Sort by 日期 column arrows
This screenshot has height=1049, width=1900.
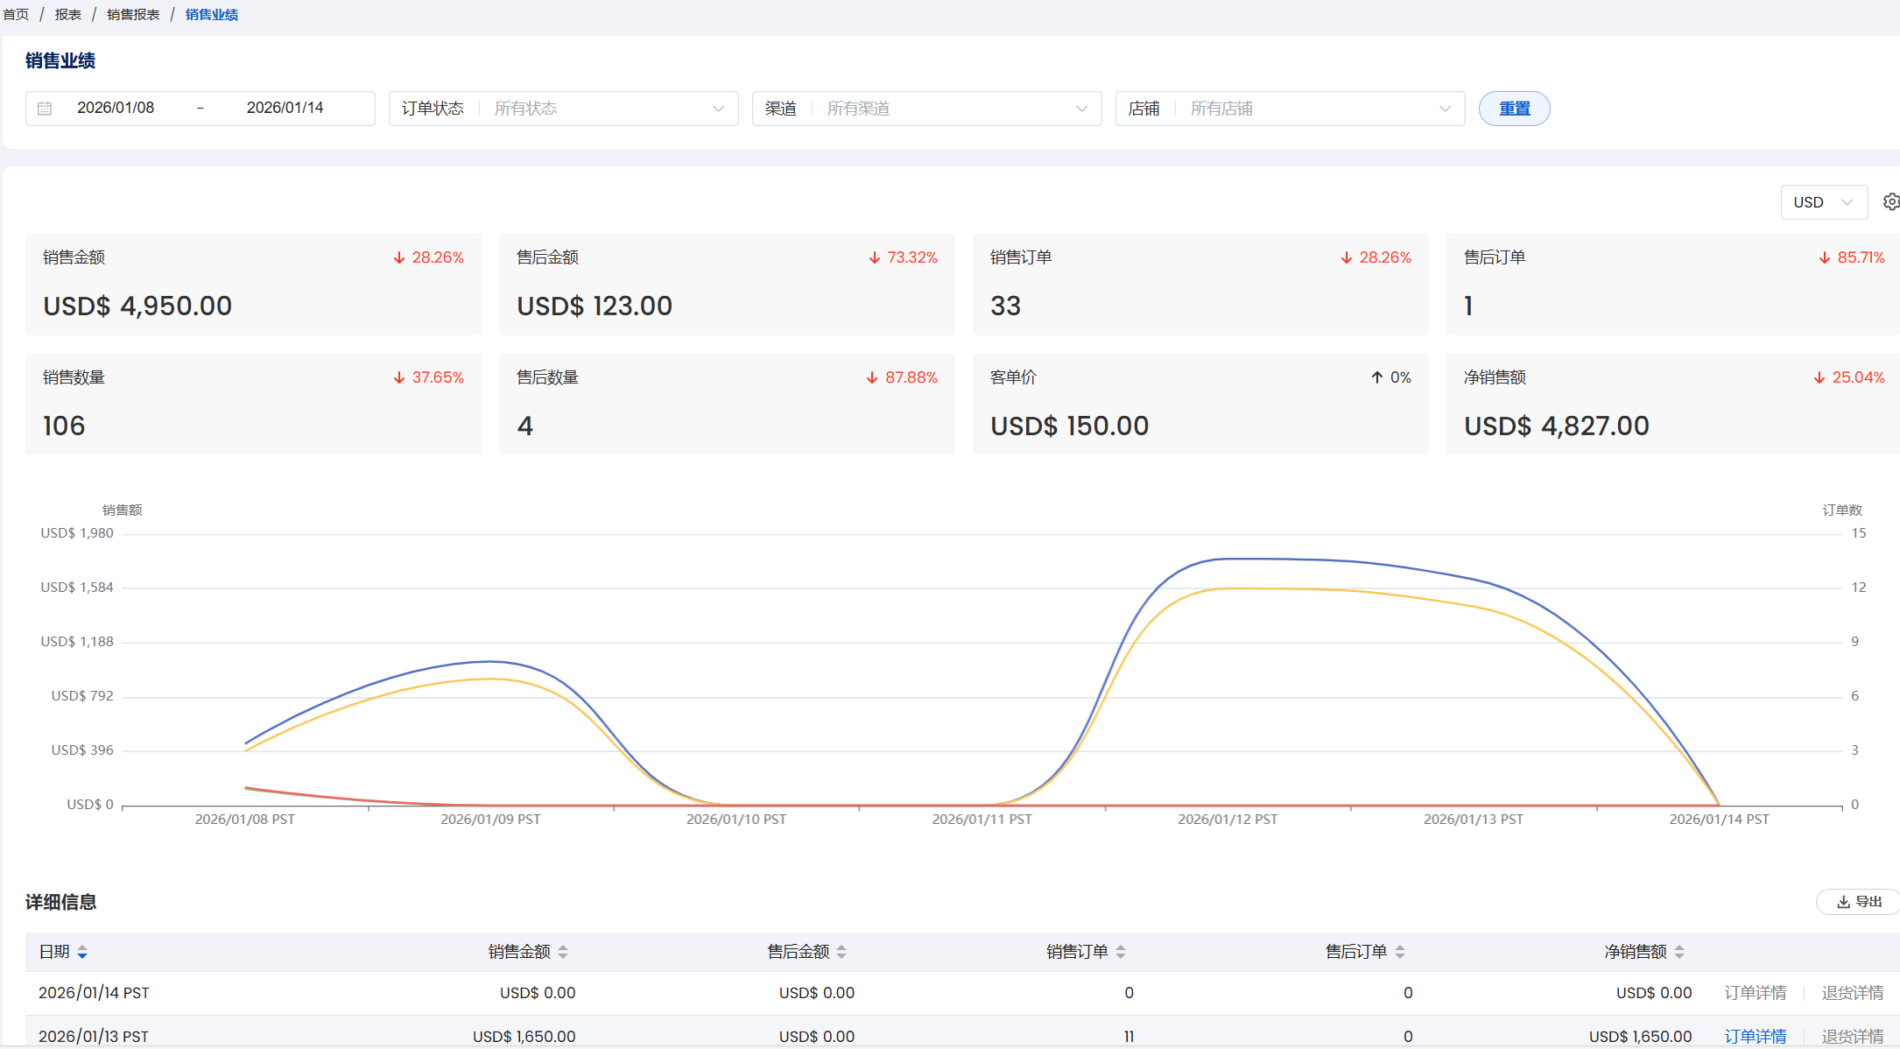(x=82, y=952)
